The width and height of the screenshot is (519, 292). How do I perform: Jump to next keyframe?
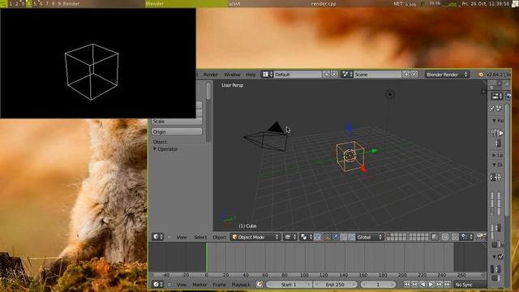click(x=440, y=285)
